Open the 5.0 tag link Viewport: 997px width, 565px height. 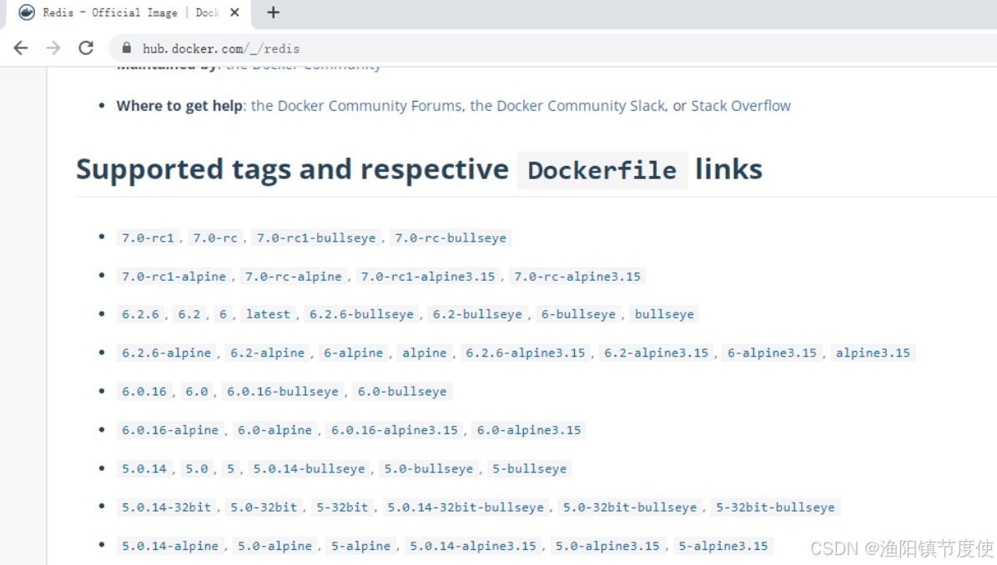point(196,469)
